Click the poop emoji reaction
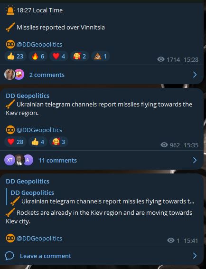The height and width of the screenshot is (269, 206). click(101, 56)
